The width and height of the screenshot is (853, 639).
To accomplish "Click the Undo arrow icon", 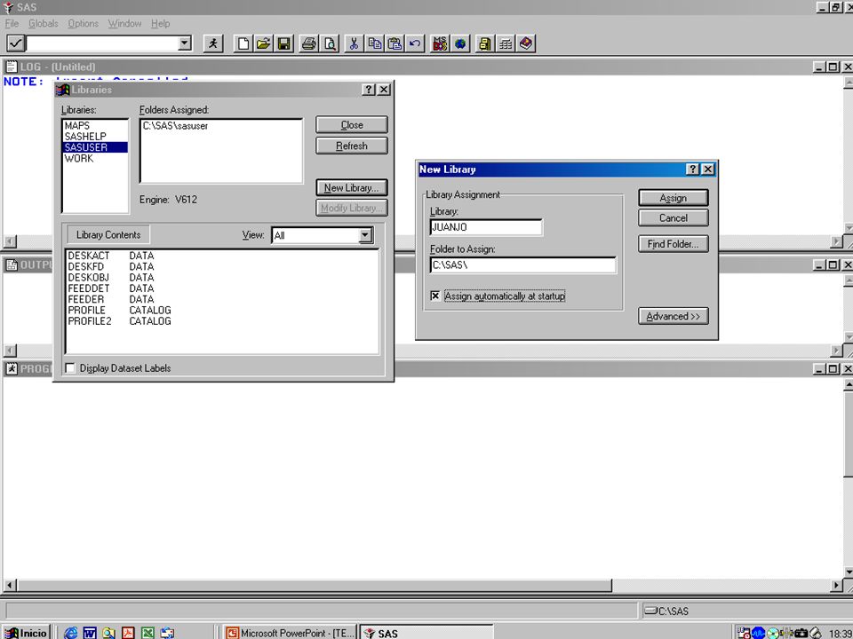I will 415,43.
